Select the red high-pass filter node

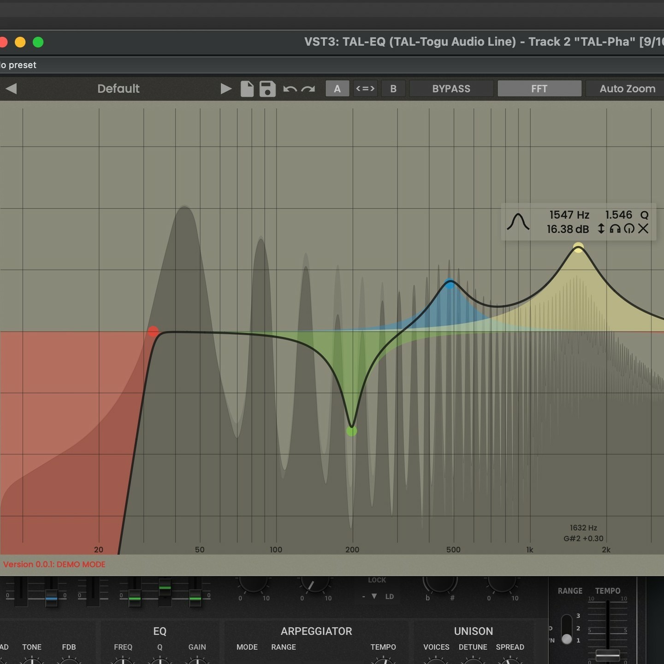[x=153, y=332]
